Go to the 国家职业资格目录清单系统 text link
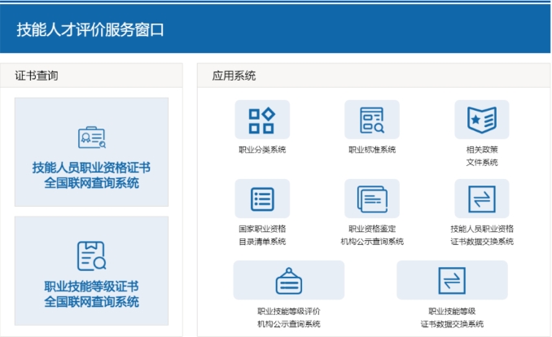 point(261,235)
